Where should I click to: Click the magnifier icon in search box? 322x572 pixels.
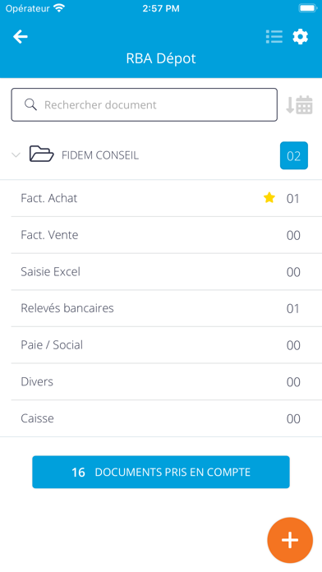pyautogui.click(x=30, y=104)
